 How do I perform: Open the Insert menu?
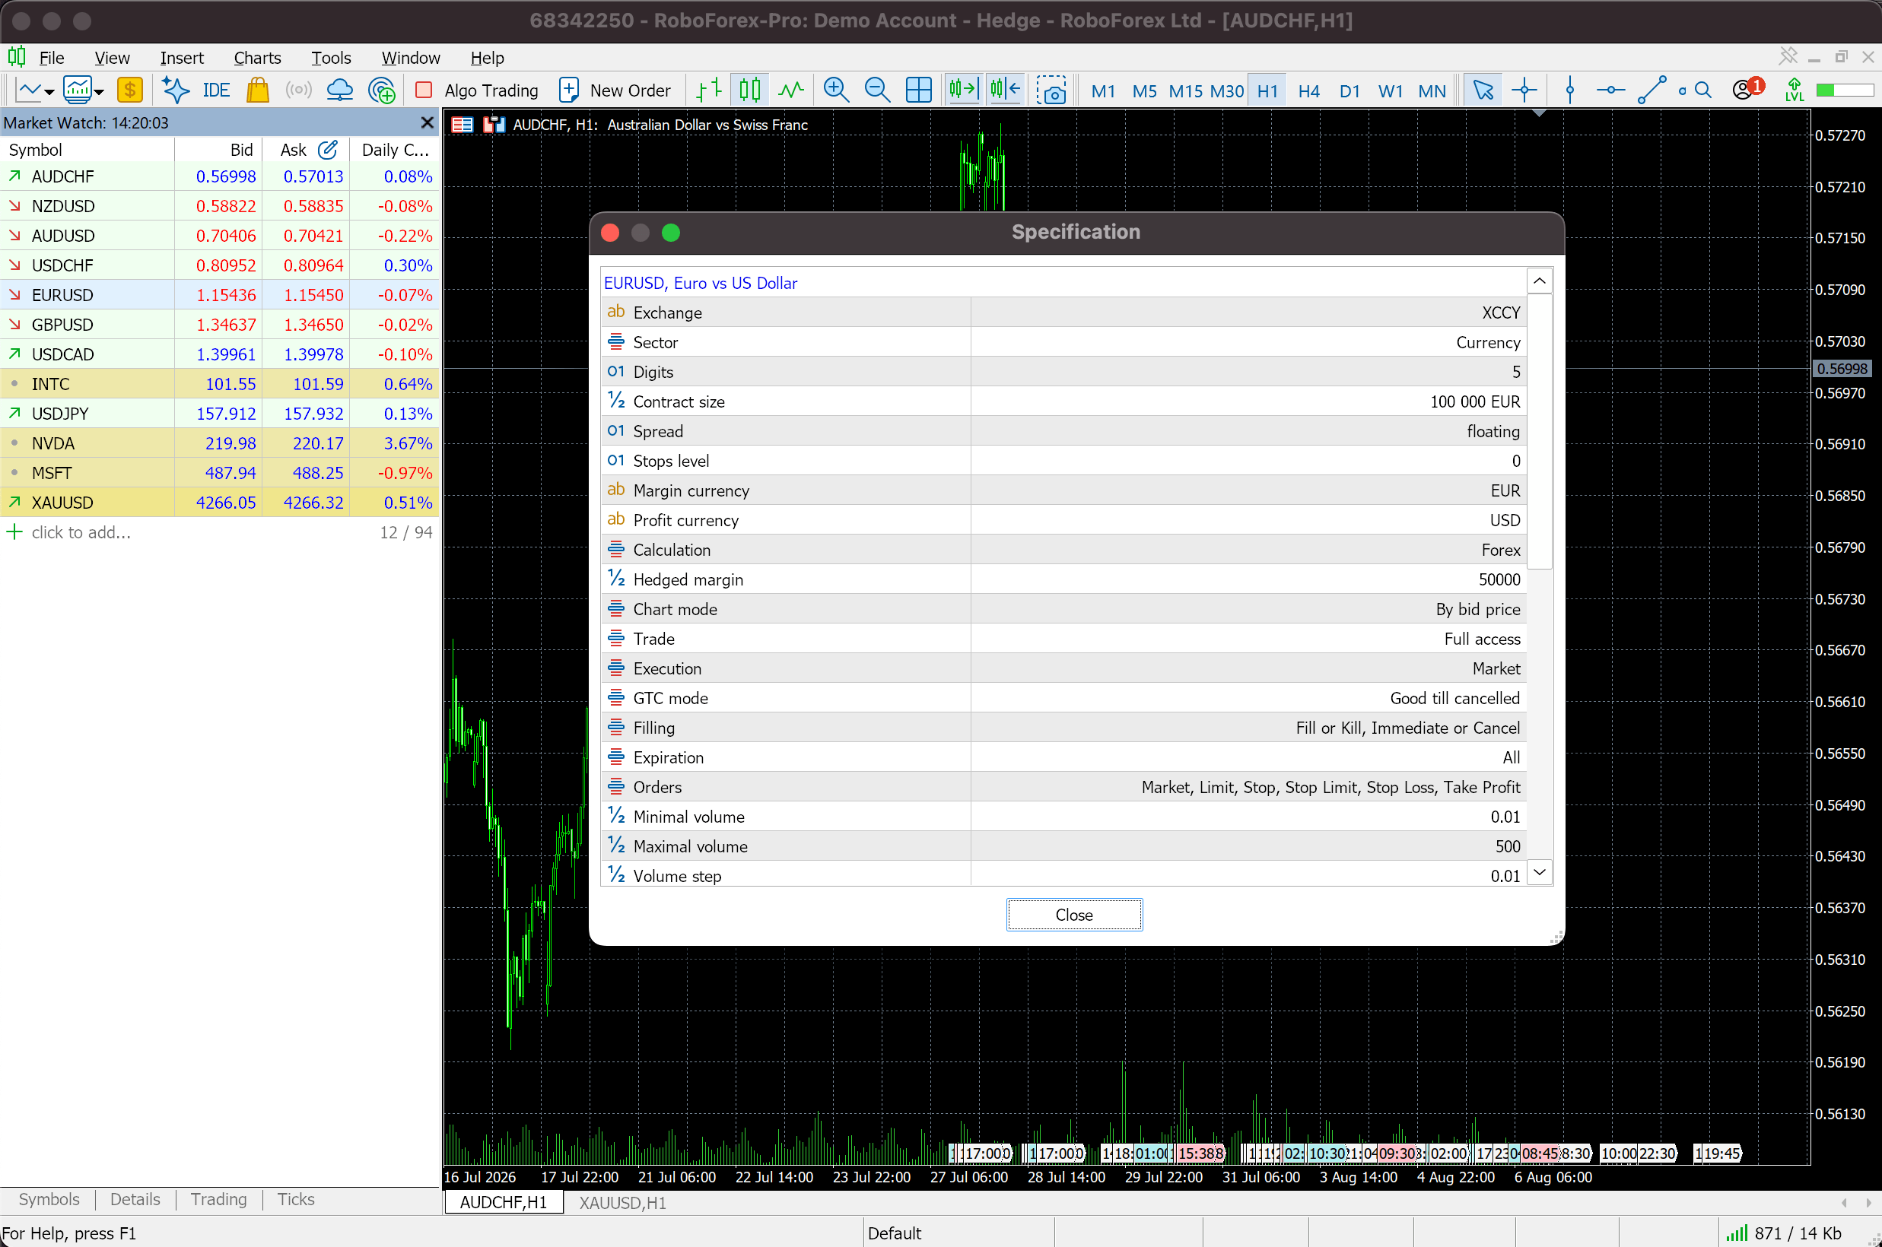coord(181,58)
